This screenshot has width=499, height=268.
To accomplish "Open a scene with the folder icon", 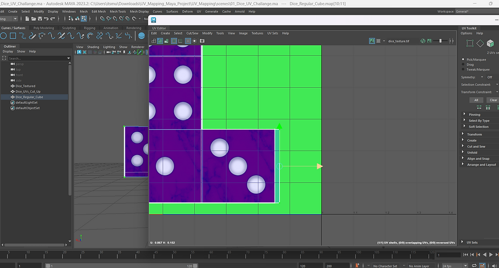I will [34, 19].
